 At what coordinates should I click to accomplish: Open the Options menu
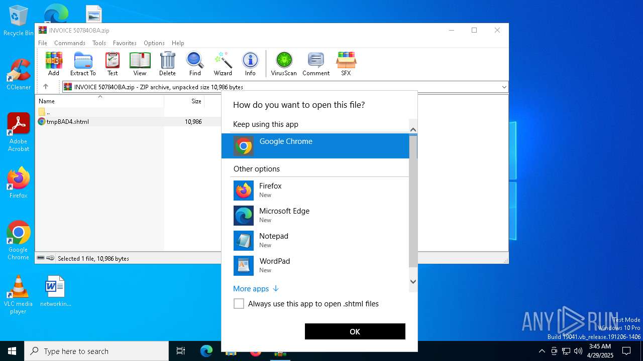point(154,43)
